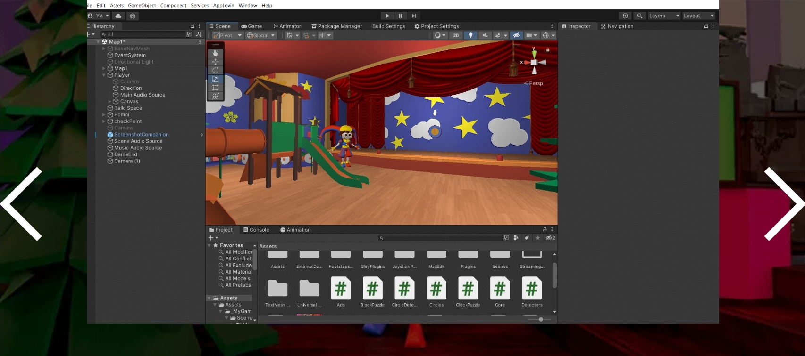The height and width of the screenshot is (356, 805).
Task: Expand the Map1 object in Hierarchy
Action: click(x=104, y=68)
